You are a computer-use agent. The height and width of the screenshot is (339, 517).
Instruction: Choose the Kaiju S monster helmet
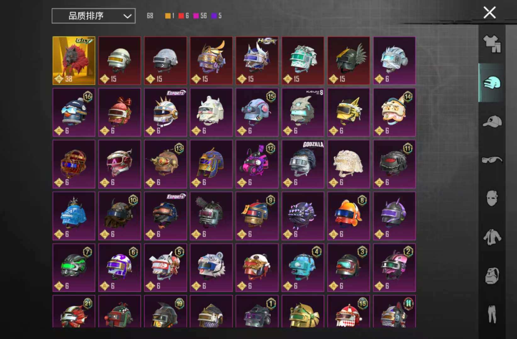tap(303, 112)
